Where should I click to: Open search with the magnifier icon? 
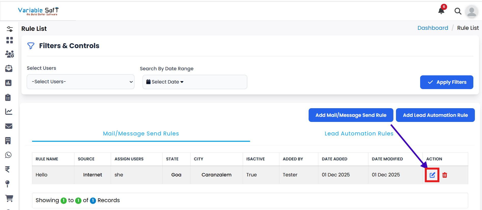(x=458, y=11)
